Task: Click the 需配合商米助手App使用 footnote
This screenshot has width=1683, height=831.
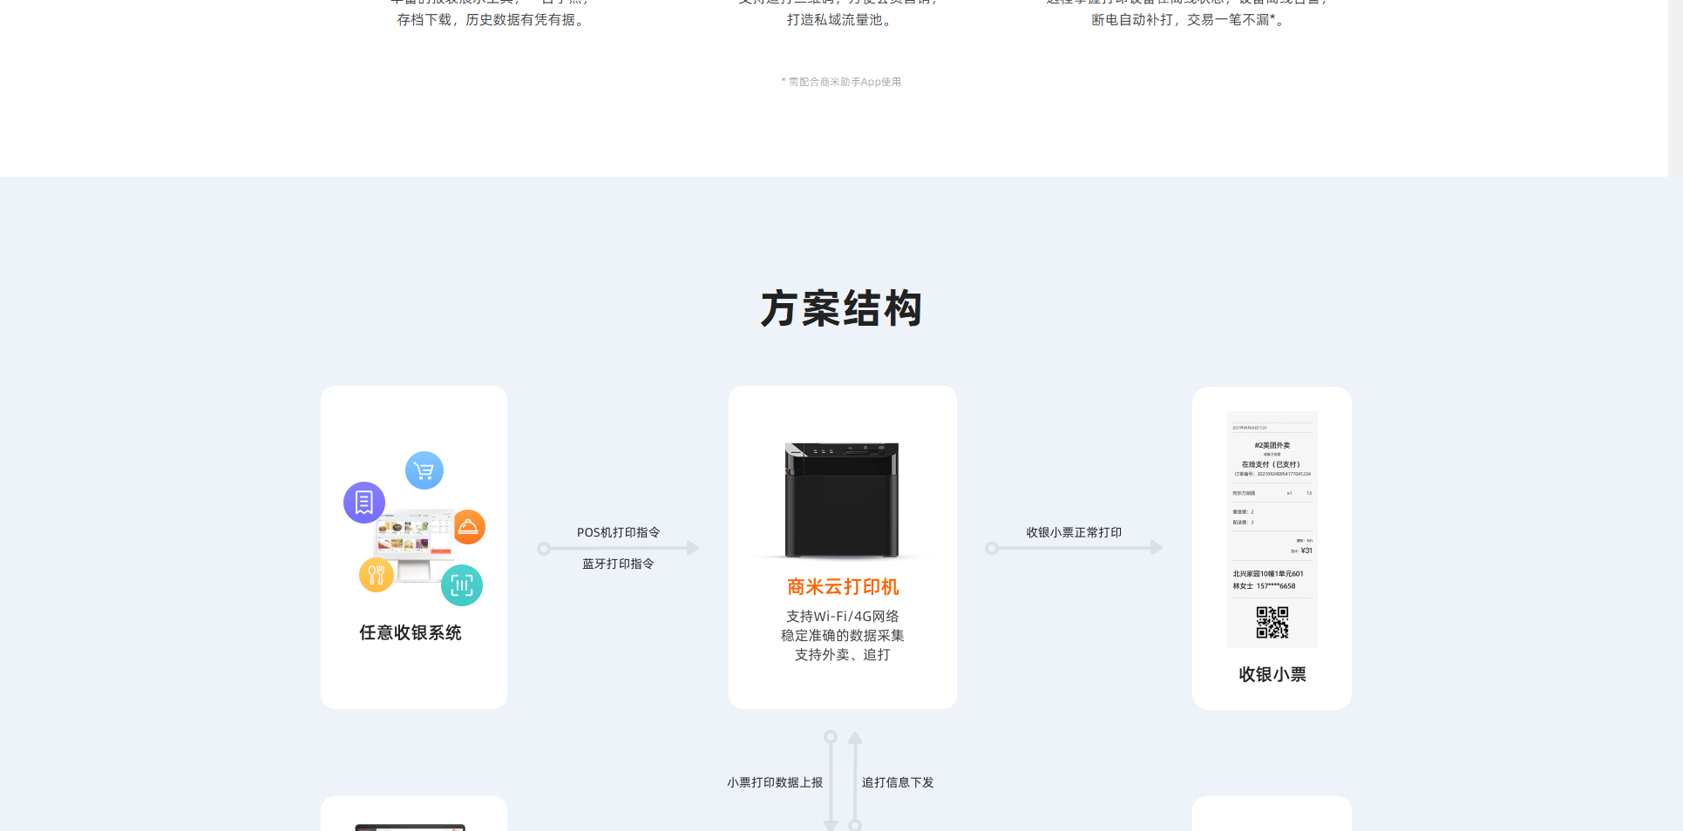Action: click(x=842, y=82)
